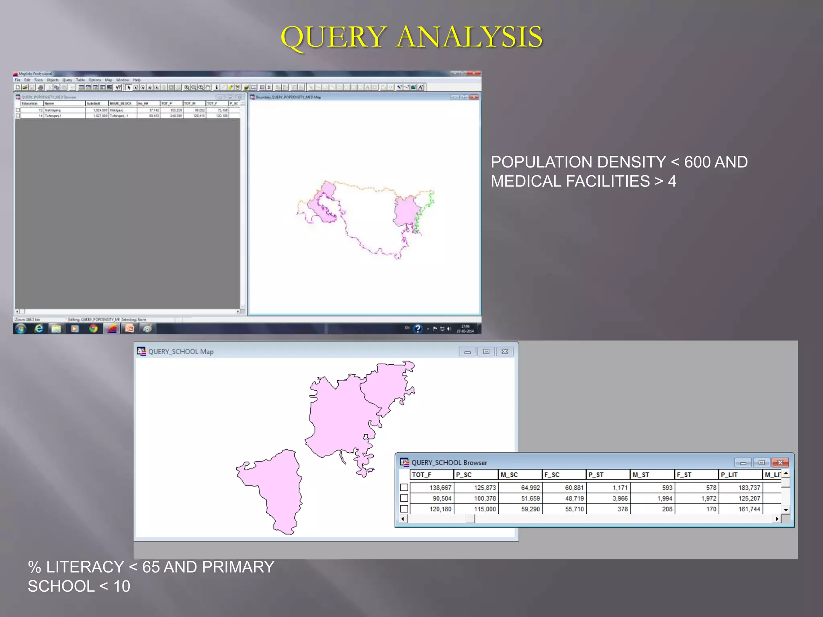Click the Help pointer question-mark icon

[118, 87]
